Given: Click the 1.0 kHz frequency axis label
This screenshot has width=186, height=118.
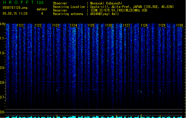Looking at the screenshot, I should pos(2,53).
